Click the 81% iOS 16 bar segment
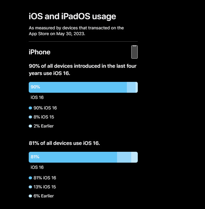This screenshot has width=205, height=209. click(73, 157)
